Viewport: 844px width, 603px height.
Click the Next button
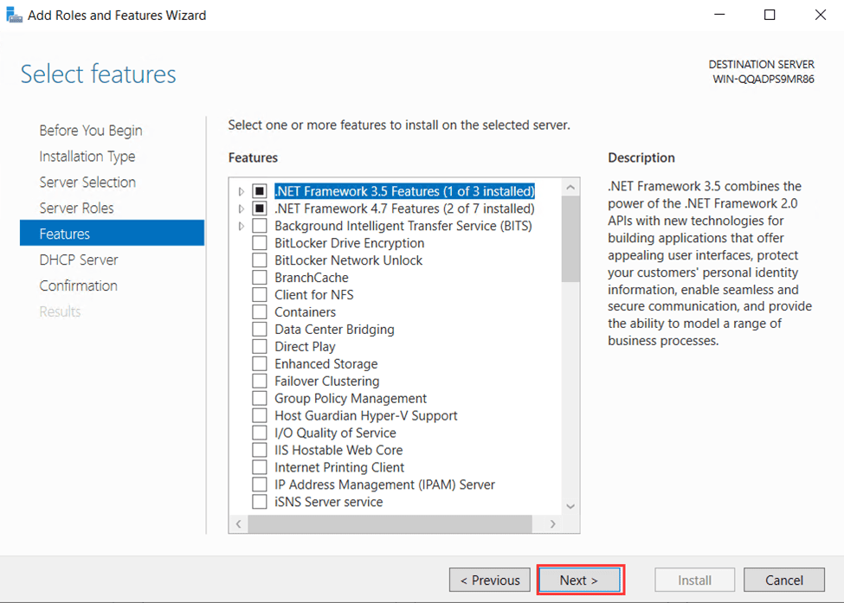click(580, 580)
